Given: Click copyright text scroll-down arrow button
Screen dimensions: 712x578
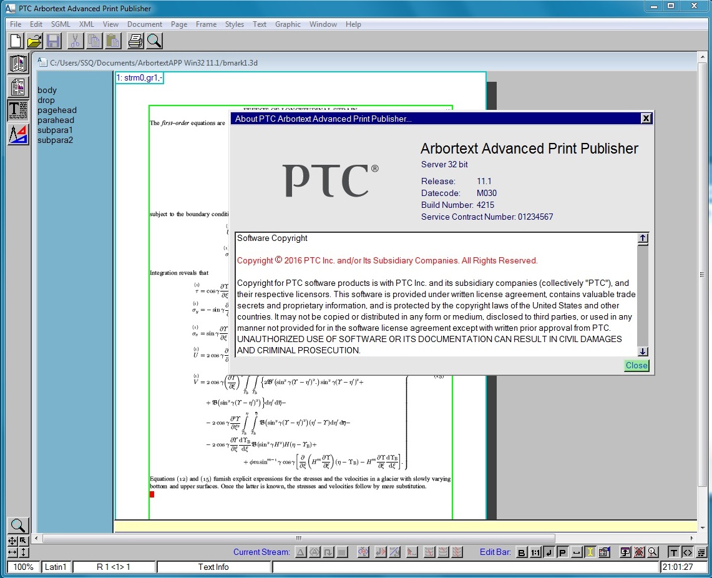Looking at the screenshot, I should point(643,351).
